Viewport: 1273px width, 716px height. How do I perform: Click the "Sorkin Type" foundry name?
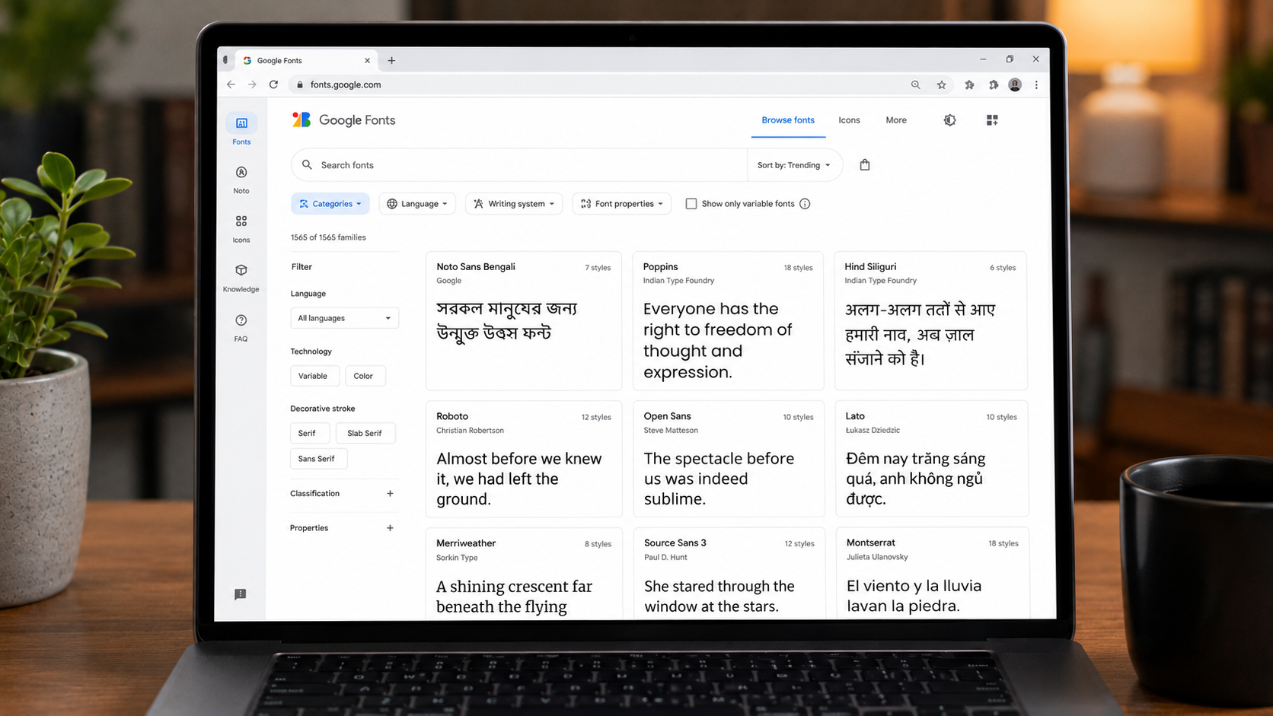457,558
